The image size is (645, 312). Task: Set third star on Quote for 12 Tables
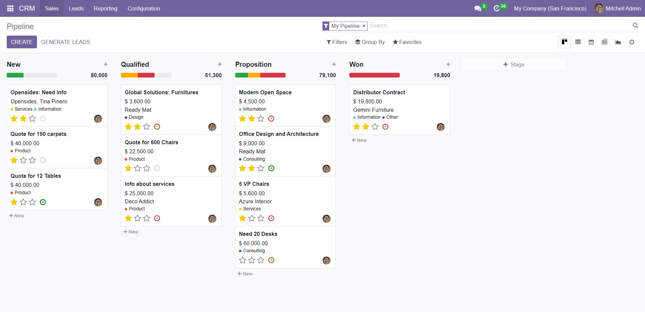click(x=32, y=202)
